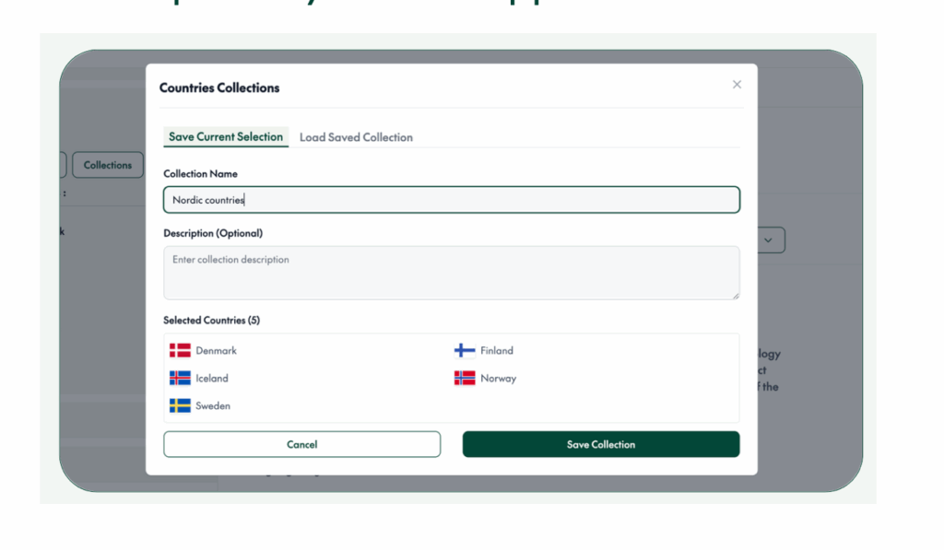
Task: Close the Countries Collections dialog
Action: pyautogui.click(x=737, y=85)
